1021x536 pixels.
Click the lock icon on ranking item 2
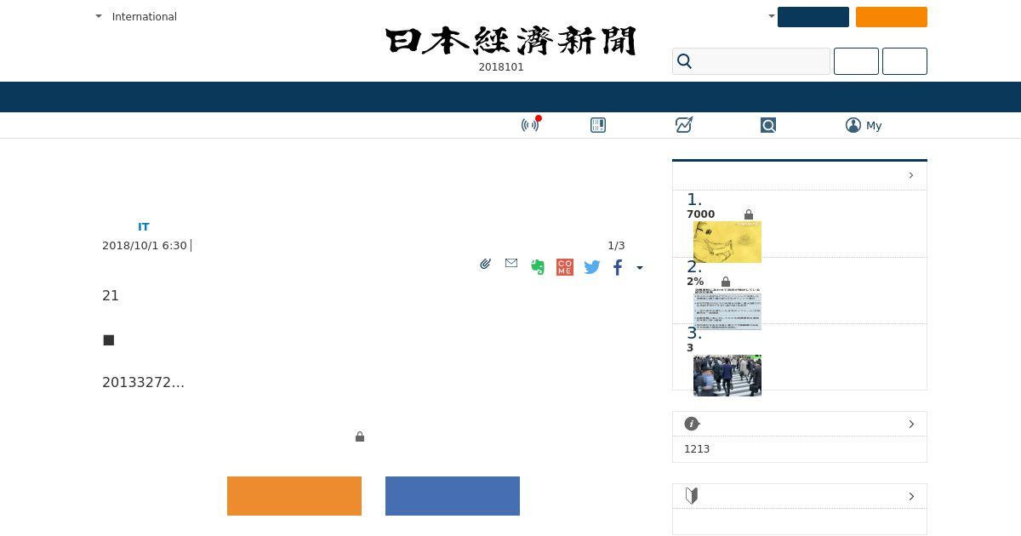(x=726, y=282)
